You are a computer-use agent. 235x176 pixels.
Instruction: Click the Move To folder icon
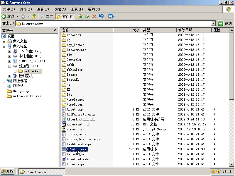[80, 16]
